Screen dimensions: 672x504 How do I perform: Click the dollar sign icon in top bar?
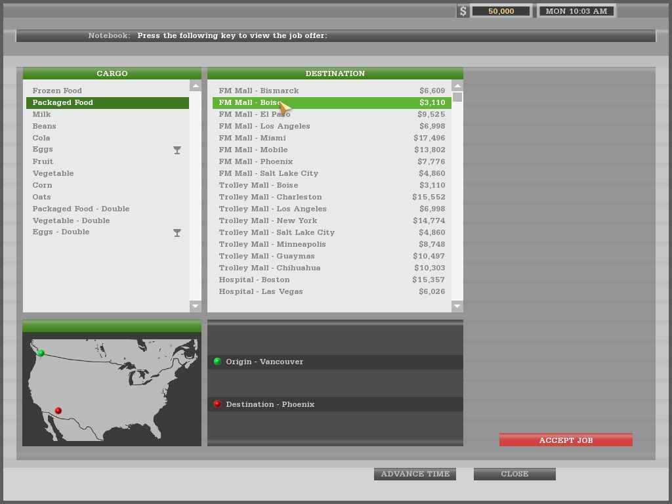(463, 10)
